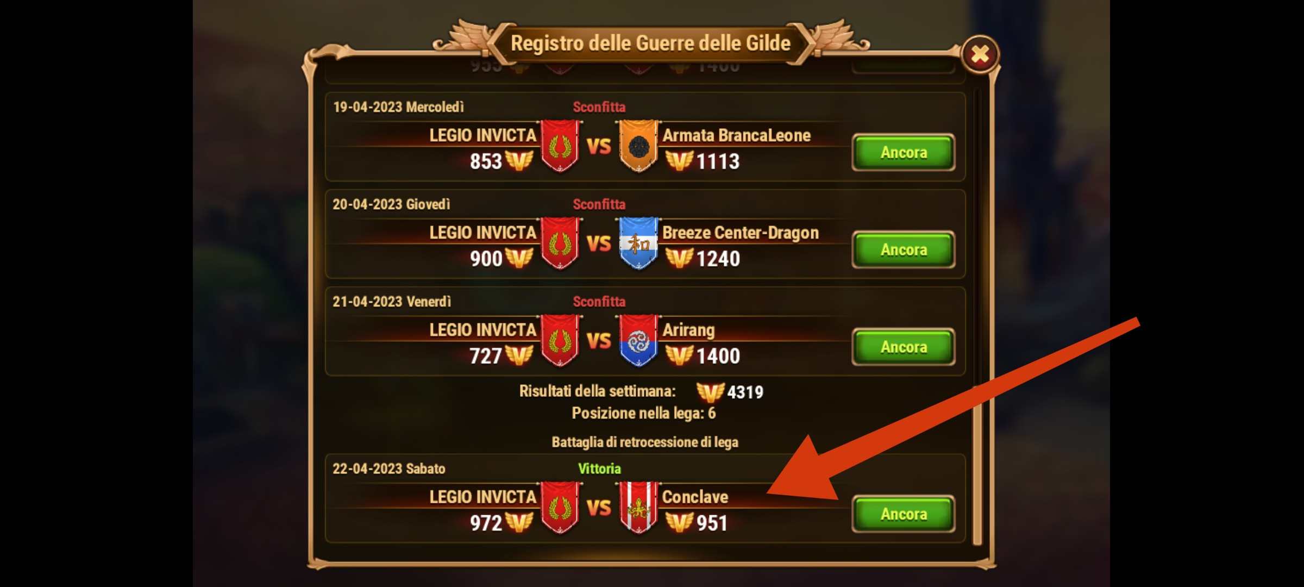This screenshot has height=587, width=1304.
Task: Close the Registro delle Guerre dialog
Action: click(980, 54)
